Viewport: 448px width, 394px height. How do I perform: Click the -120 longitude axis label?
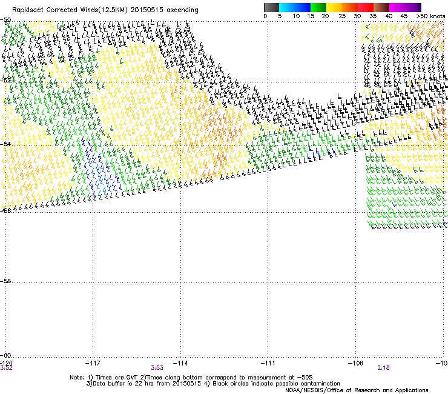click(x=6, y=363)
